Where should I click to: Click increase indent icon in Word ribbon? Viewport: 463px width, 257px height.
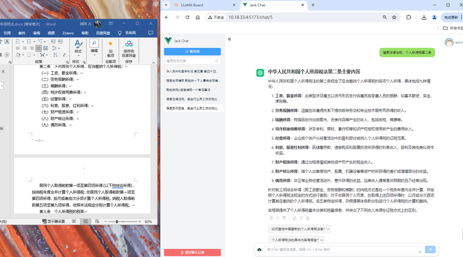[60, 42]
